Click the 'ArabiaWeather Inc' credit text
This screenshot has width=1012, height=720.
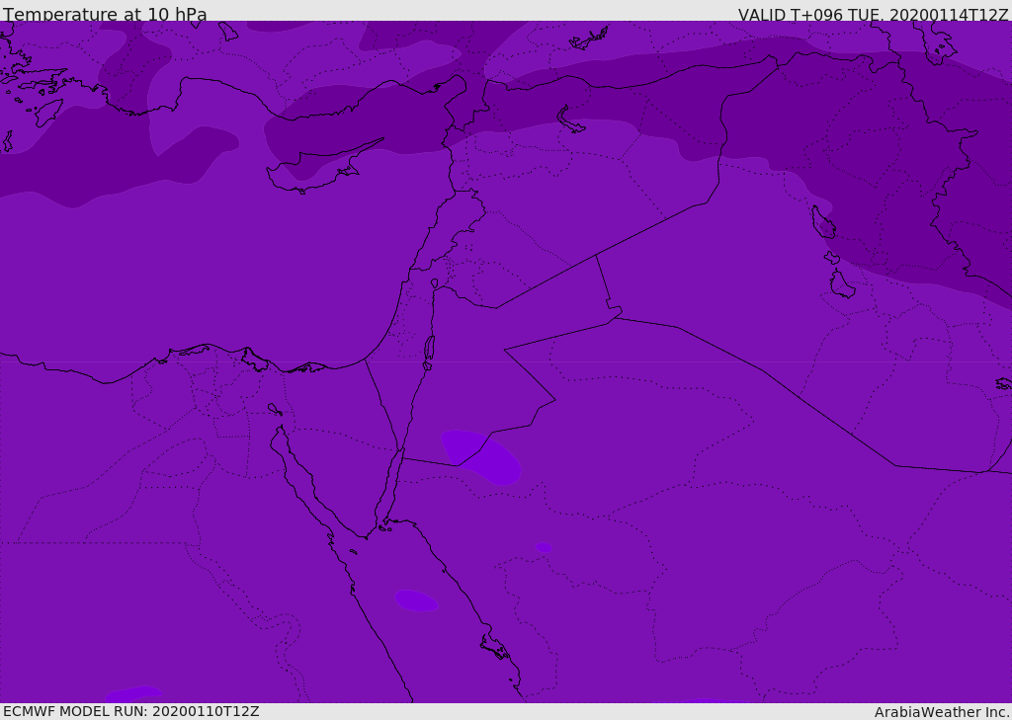[x=941, y=712]
